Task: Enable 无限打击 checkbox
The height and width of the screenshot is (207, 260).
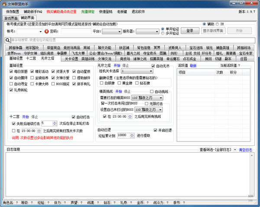Action: pyautogui.click(x=146, y=104)
